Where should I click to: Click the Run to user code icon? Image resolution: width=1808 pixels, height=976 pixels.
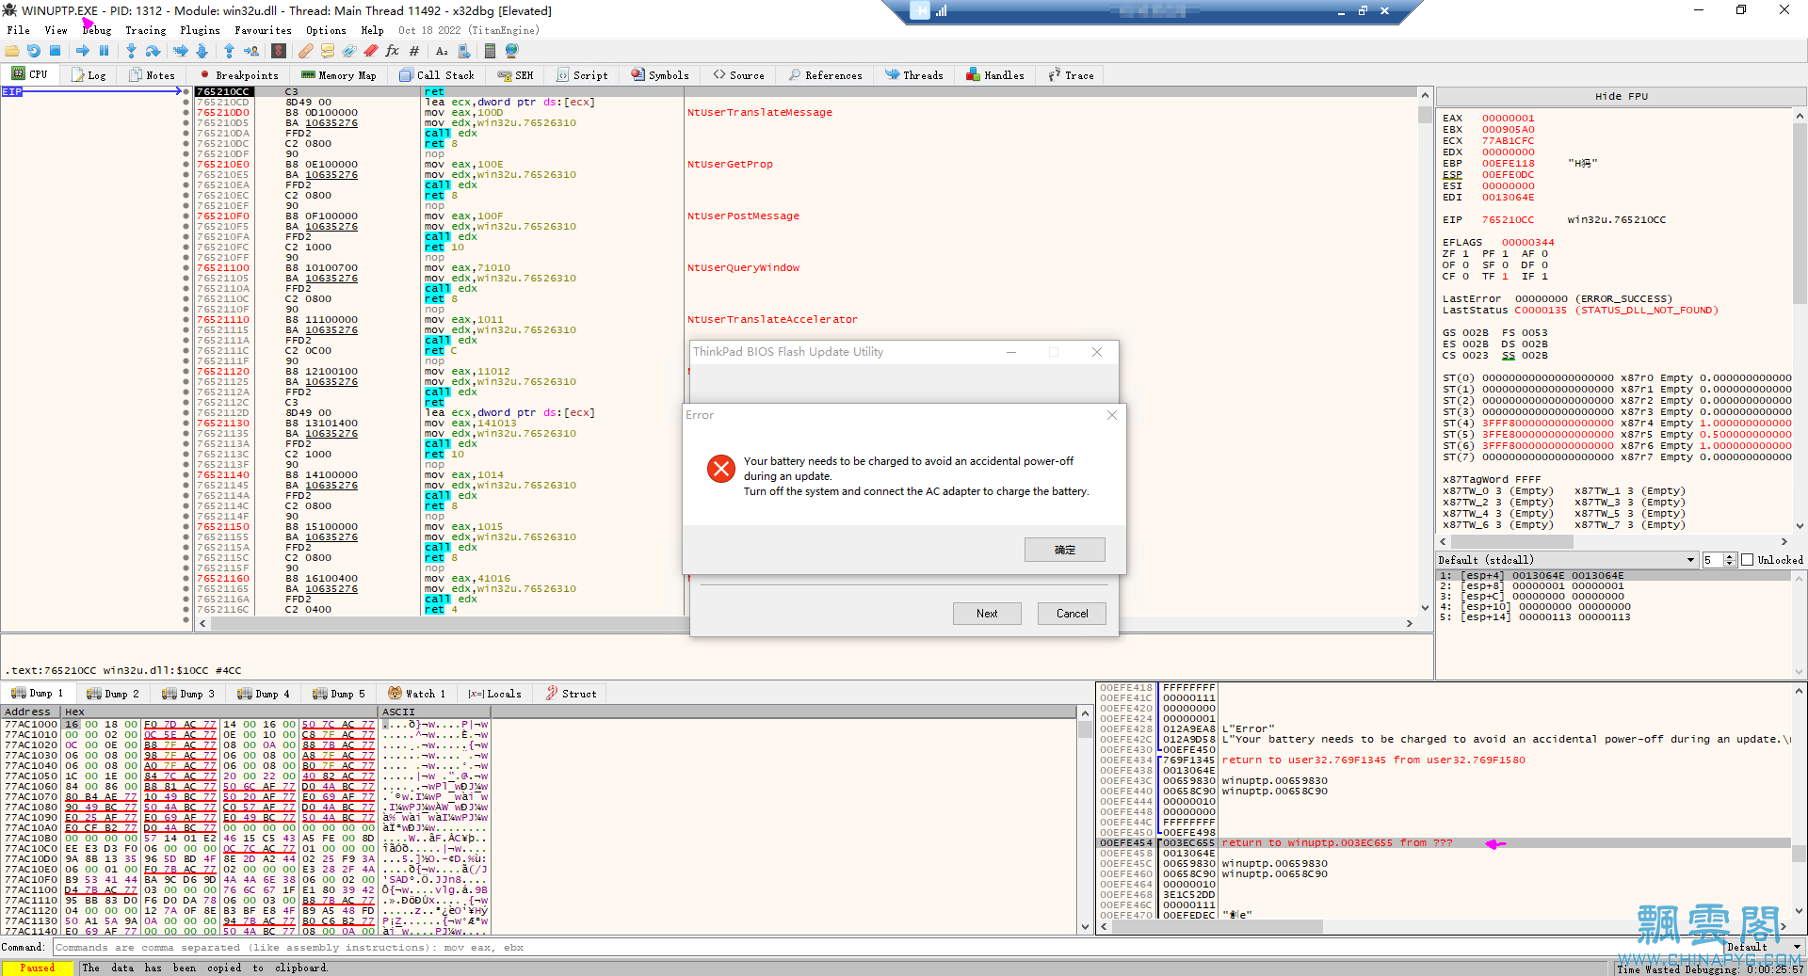tap(251, 51)
